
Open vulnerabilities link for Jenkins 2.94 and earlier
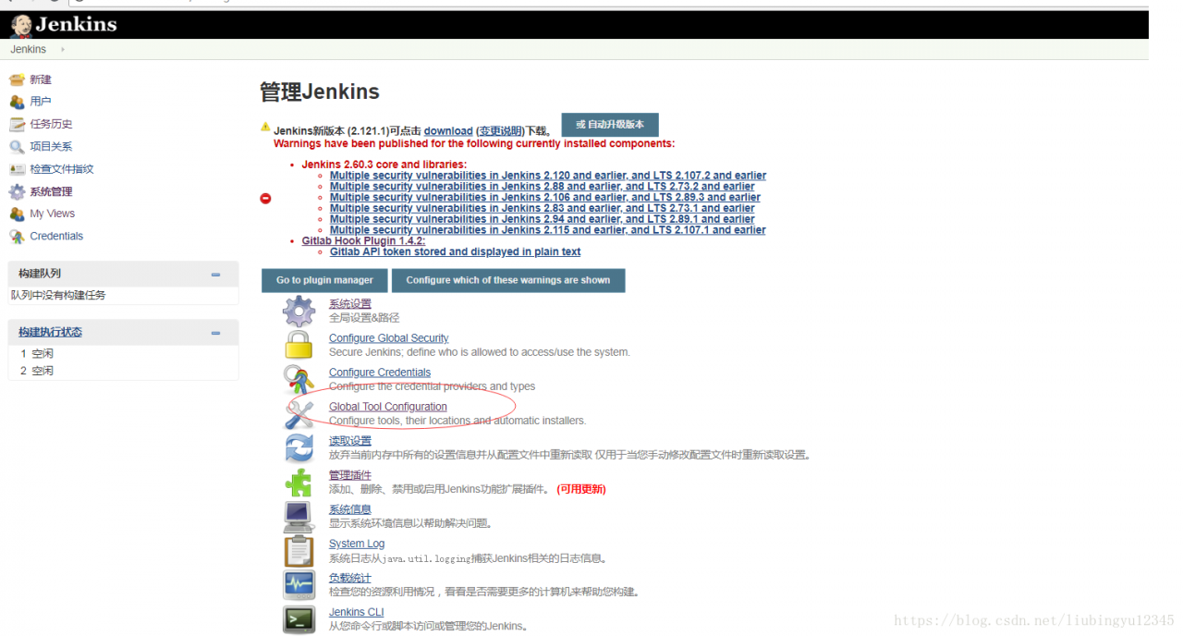[x=543, y=220]
